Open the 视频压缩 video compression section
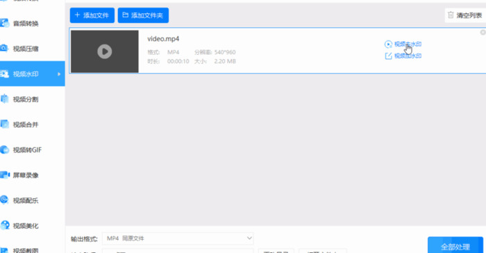Screen dimensions: 486x253 (26, 49)
